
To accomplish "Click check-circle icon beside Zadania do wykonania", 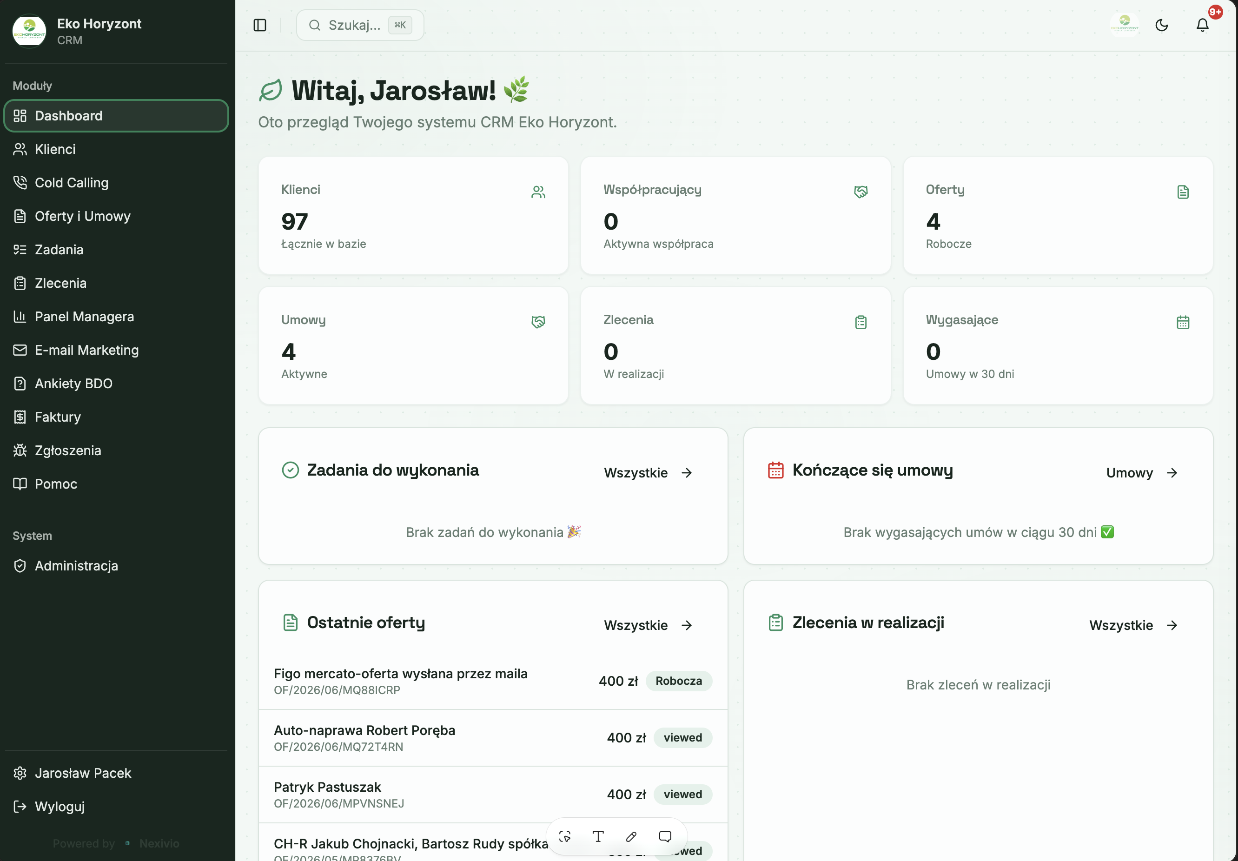I will pos(290,470).
